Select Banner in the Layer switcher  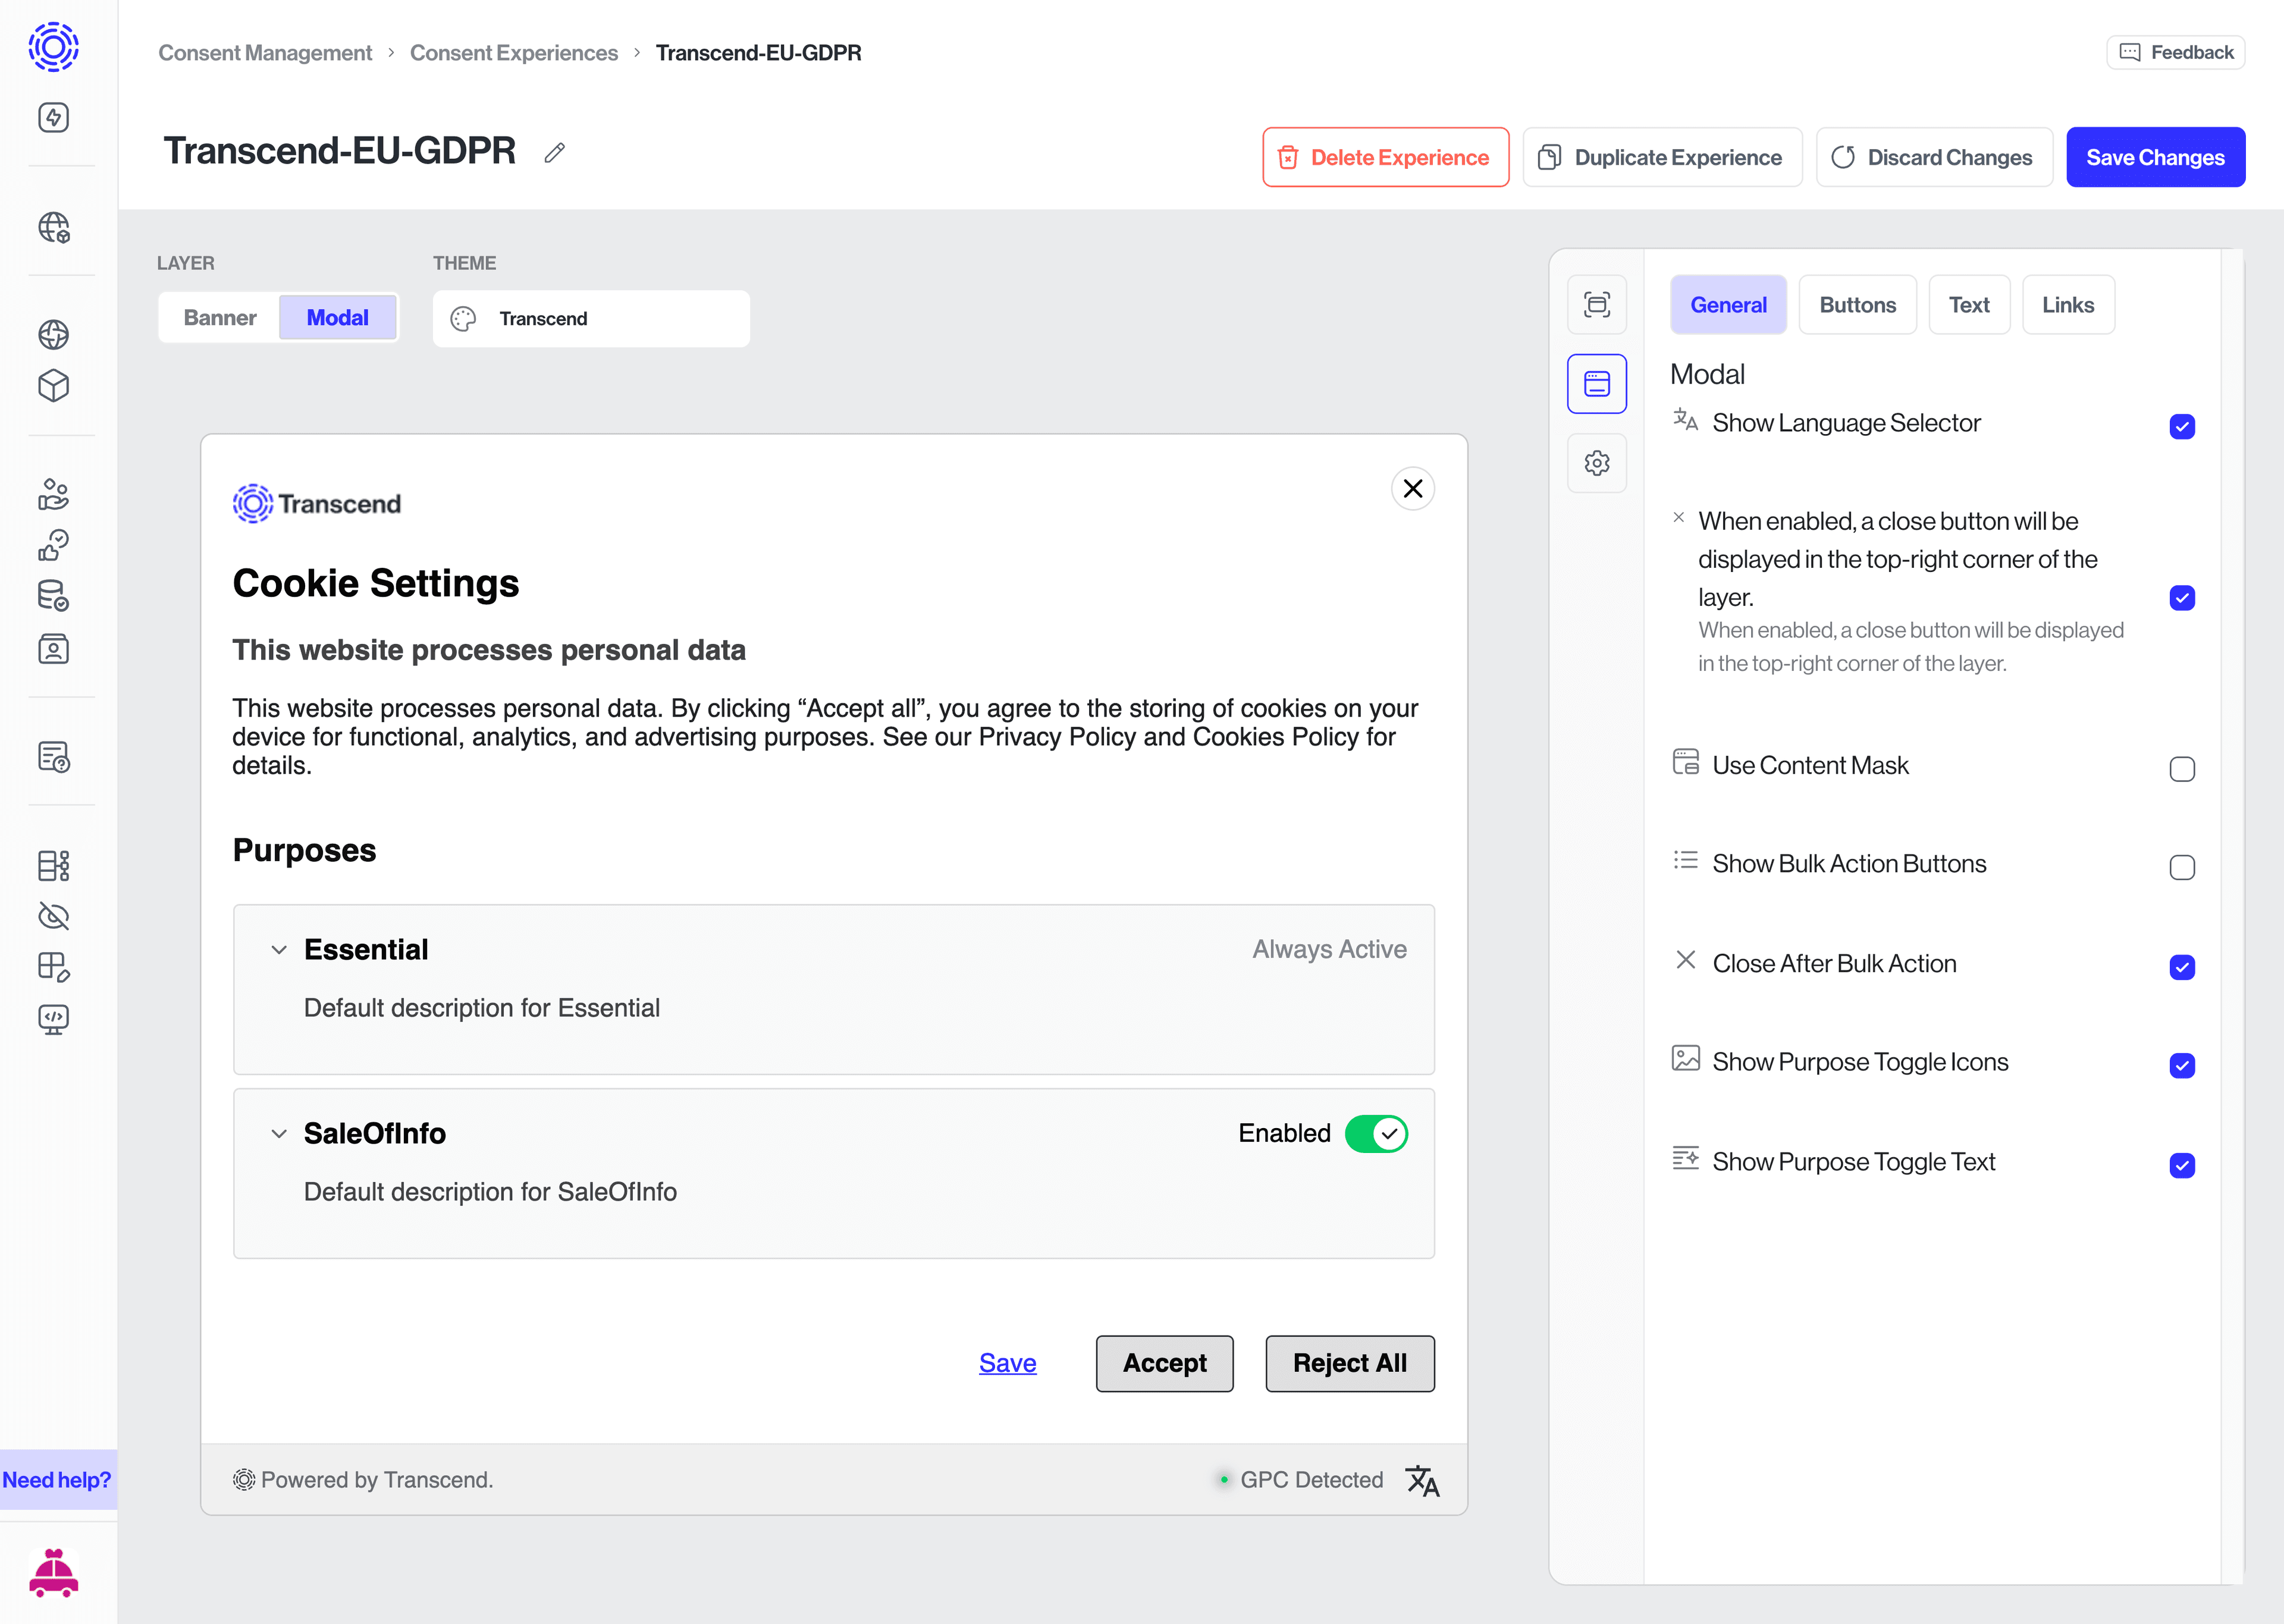(219, 317)
